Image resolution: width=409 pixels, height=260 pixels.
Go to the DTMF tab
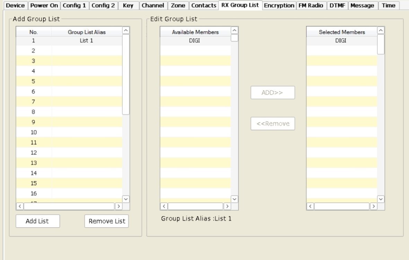tap(337, 6)
